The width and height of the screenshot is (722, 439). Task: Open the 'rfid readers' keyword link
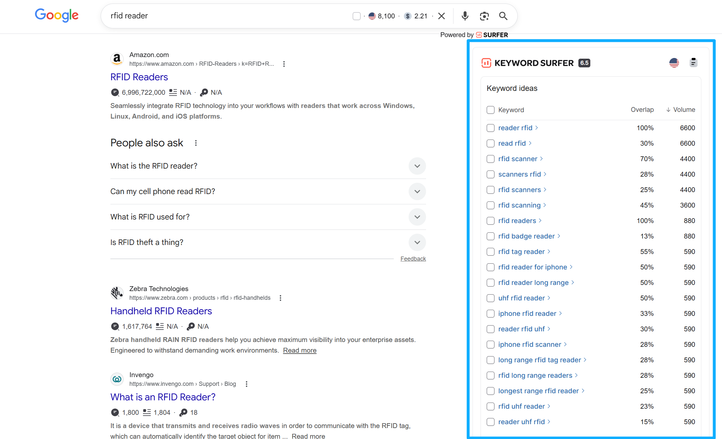(517, 221)
